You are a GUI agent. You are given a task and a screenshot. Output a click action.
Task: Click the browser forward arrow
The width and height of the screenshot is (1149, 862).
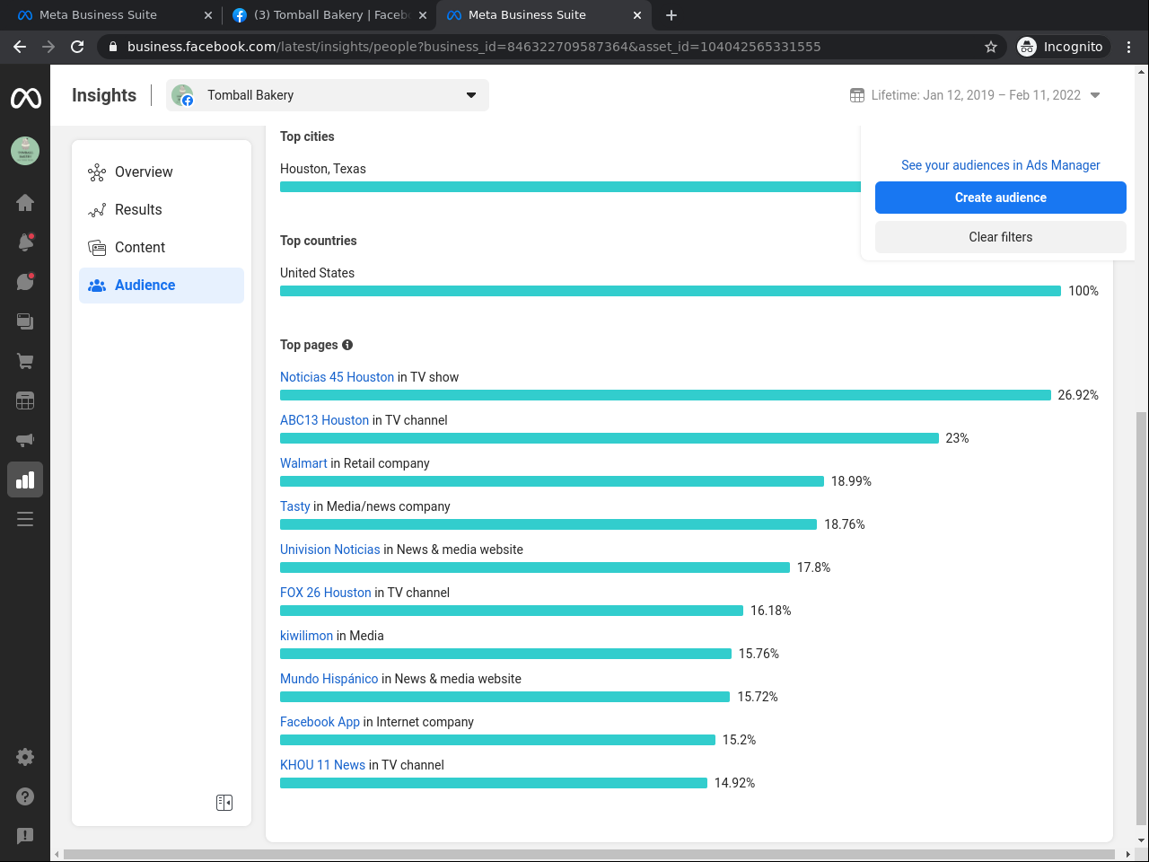click(48, 47)
